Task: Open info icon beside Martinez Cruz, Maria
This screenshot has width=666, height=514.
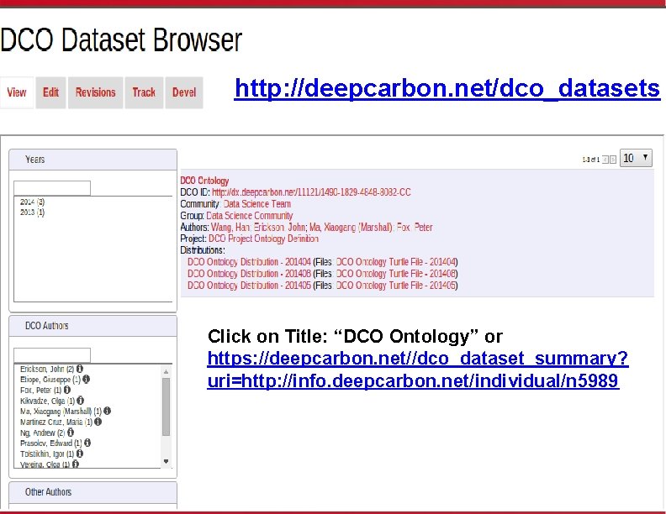Action: [98, 422]
